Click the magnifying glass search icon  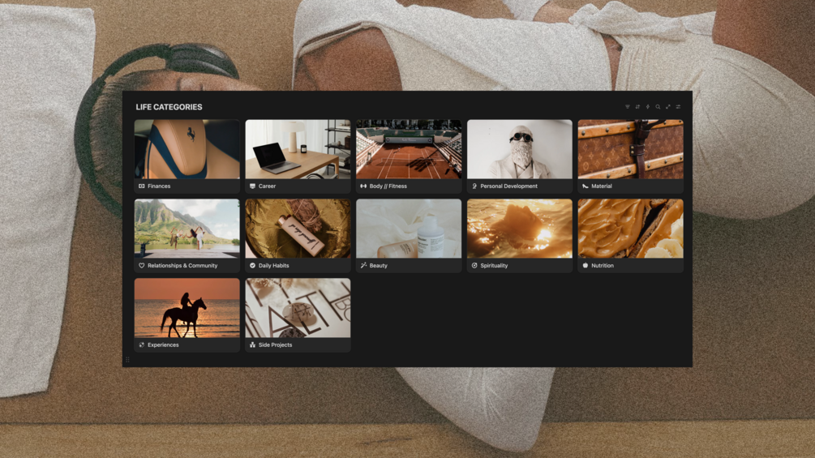tap(658, 107)
